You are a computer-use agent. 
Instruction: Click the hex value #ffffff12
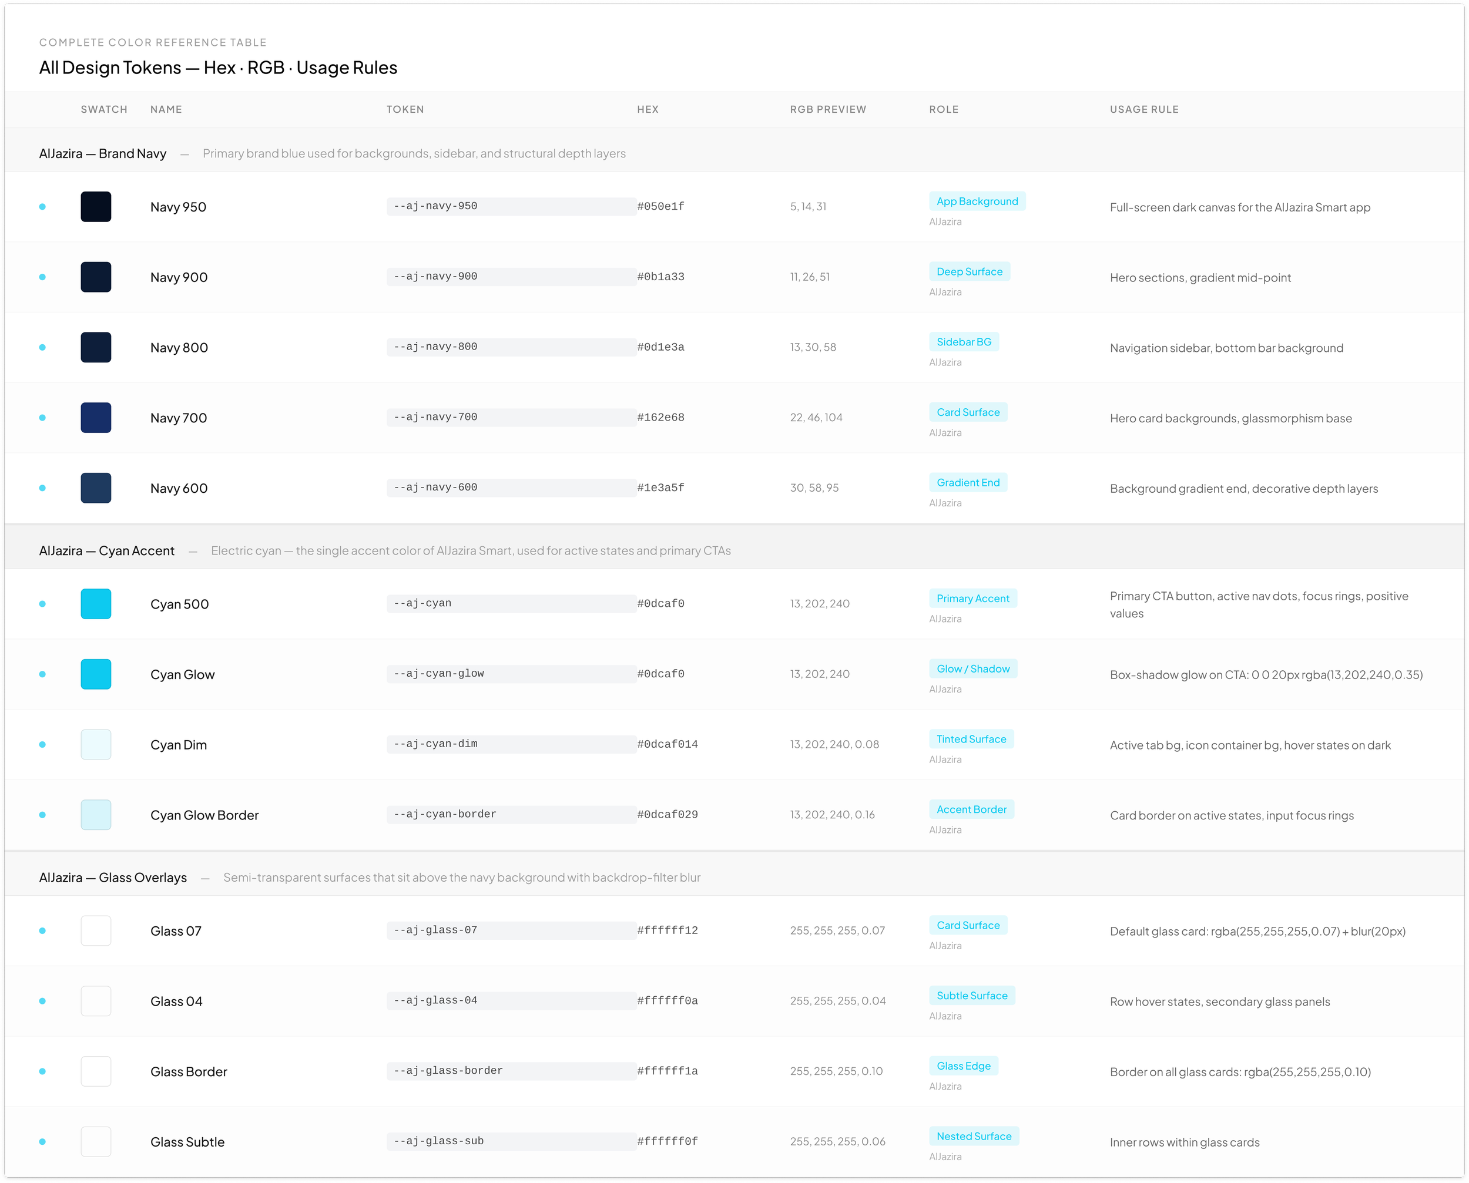(668, 930)
